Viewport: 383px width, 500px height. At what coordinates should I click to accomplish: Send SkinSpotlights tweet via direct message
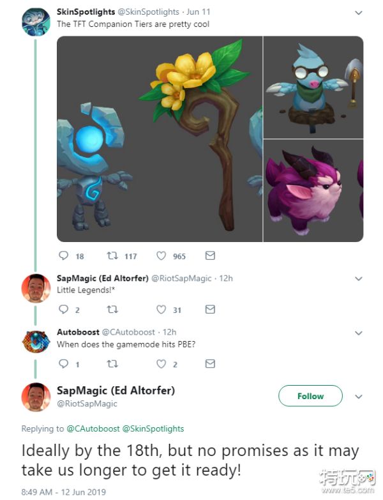click(x=210, y=255)
